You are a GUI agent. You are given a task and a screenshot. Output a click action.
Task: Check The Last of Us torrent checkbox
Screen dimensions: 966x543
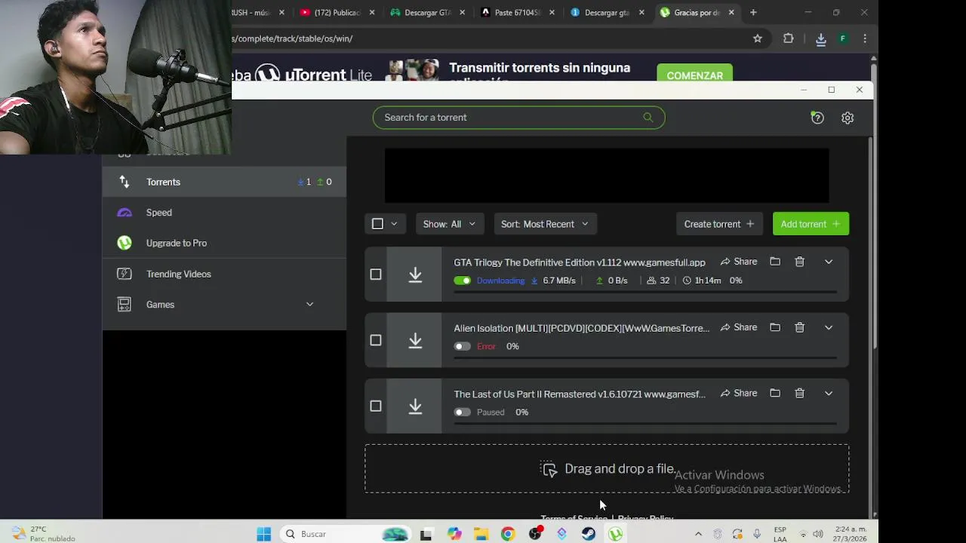[x=376, y=406]
